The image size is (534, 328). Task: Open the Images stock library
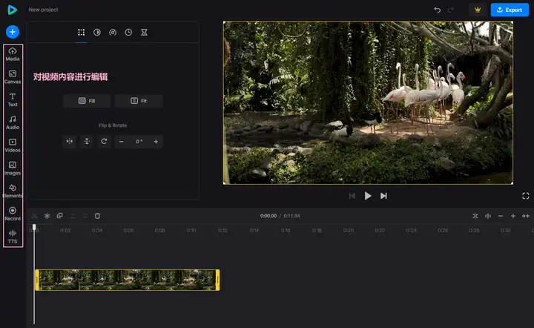coord(13,168)
